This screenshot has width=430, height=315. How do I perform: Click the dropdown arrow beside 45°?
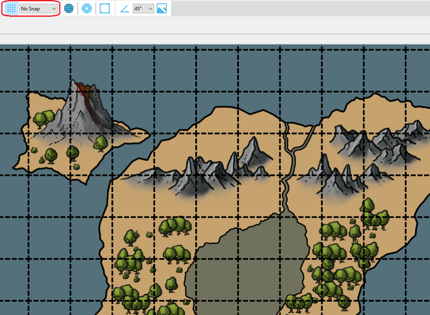click(150, 8)
